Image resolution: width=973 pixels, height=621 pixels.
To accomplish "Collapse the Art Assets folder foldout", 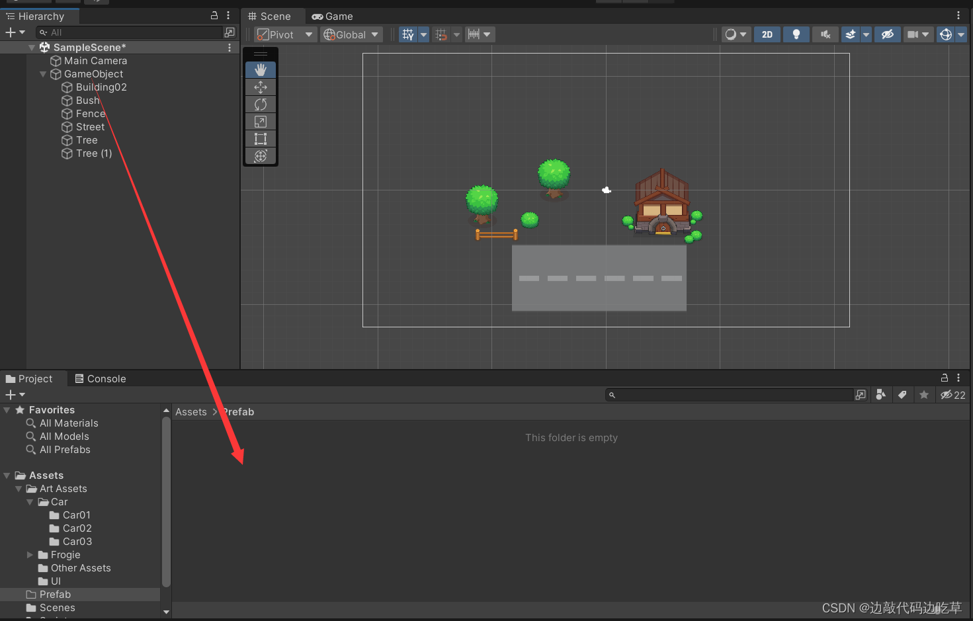I will (x=19, y=489).
